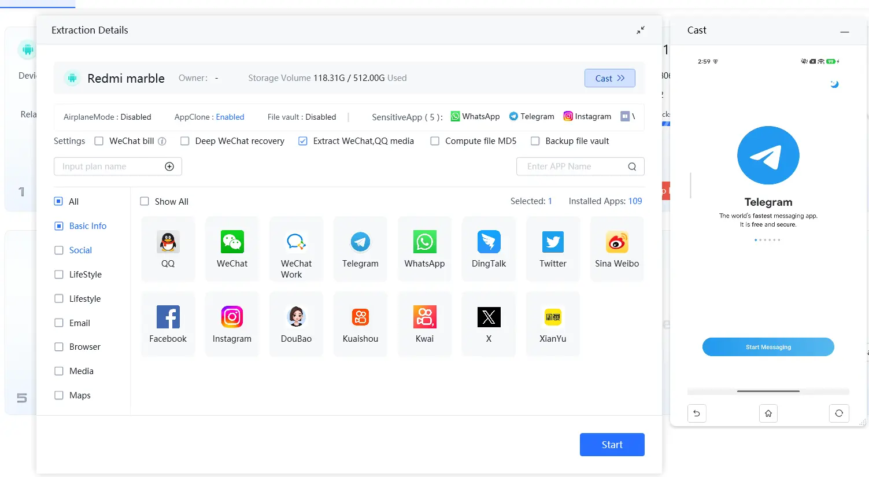This screenshot has width=869, height=477.
Task: Toggle the Basic Info category checkbox
Action: tap(58, 226)
